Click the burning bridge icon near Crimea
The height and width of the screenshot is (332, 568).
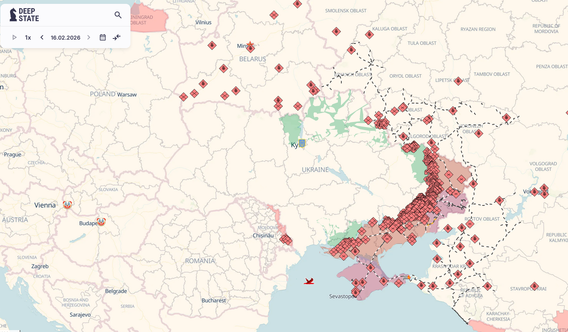click(x=407, y=277)
